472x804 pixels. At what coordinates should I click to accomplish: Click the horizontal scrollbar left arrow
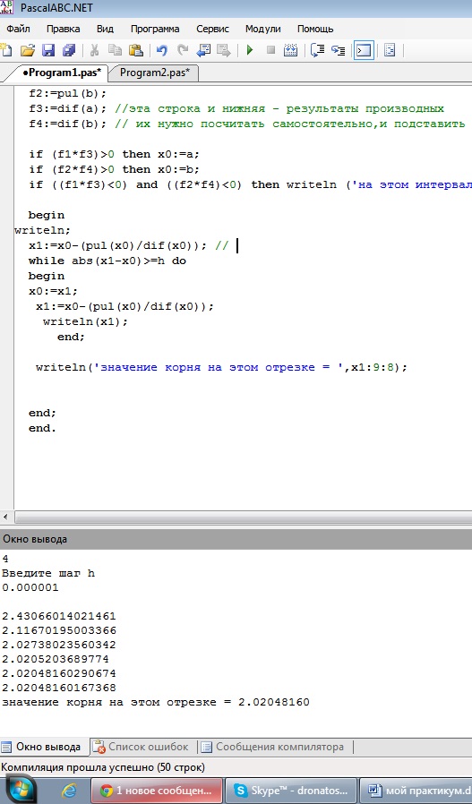click(x=5, y=517)
